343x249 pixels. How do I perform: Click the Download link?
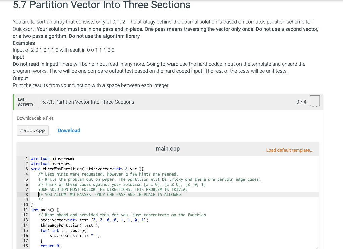(x=69, y=130)
